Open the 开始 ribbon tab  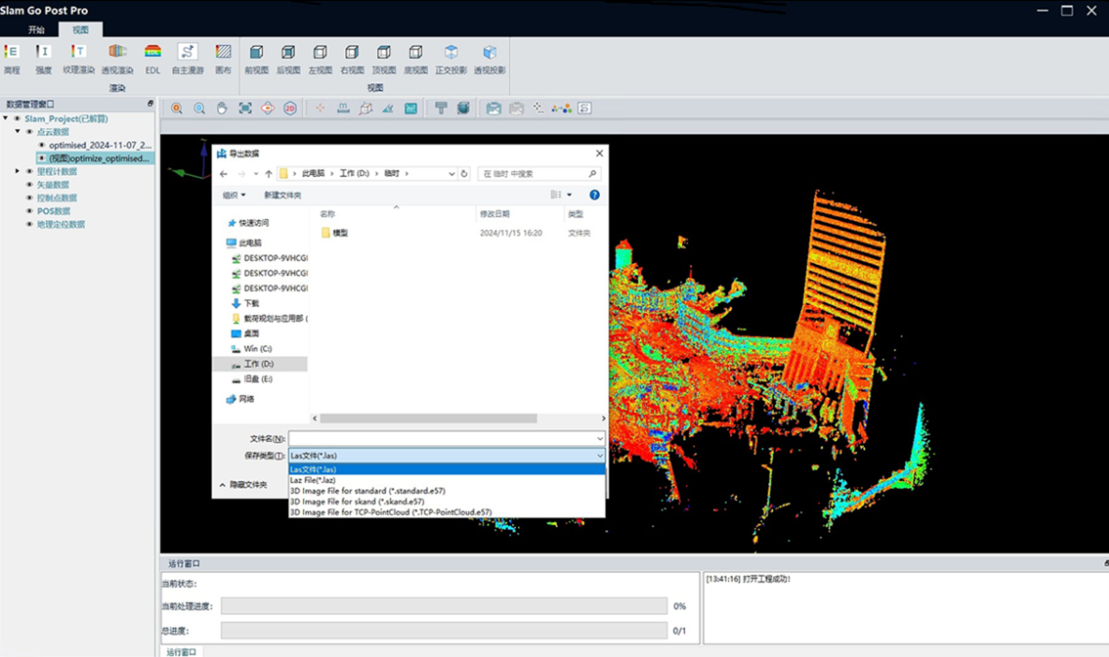pyautogui.click(x=36, y=30)
